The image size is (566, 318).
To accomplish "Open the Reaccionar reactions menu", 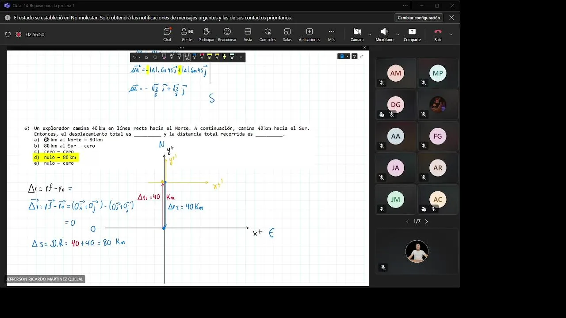I will [227, 34].
